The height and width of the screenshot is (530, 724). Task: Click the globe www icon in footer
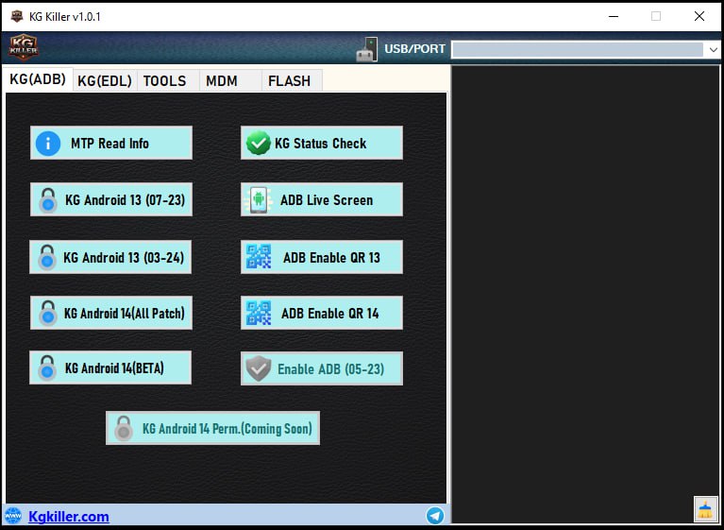(x=13, y=515)
